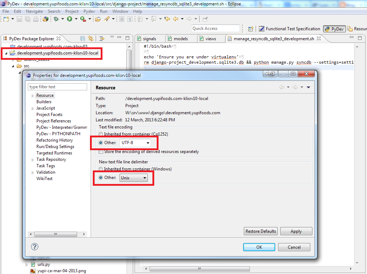Select Inherited from container (Cp1252) radio
367x274 pixels.
click(101, 134)
